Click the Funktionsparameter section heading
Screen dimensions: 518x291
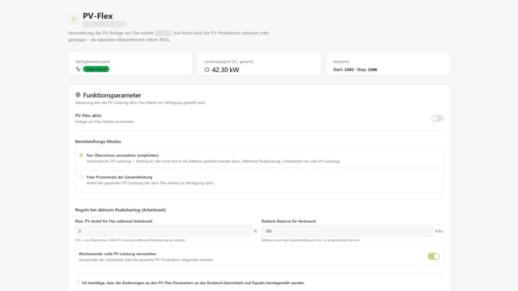[112, 95]
